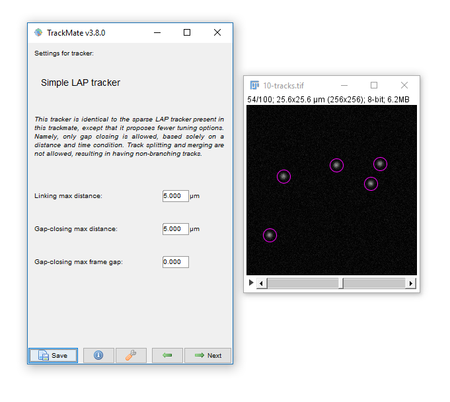
Task: Select the leftmost upper circled spot
Action: point(283,176)
